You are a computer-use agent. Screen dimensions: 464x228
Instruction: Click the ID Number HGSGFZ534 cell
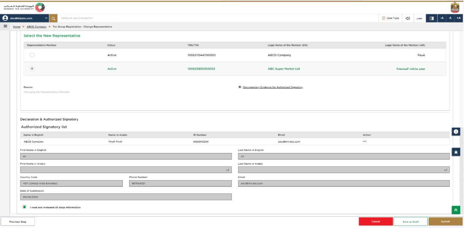(201, 142)
